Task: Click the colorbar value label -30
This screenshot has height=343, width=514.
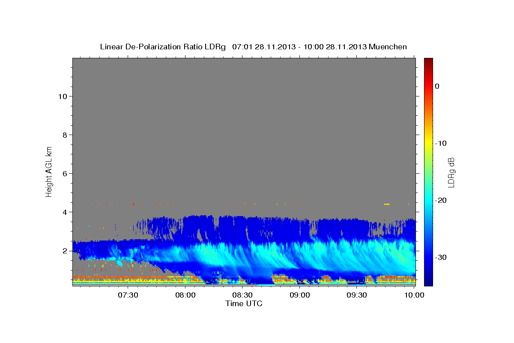Action: (442, 257)
